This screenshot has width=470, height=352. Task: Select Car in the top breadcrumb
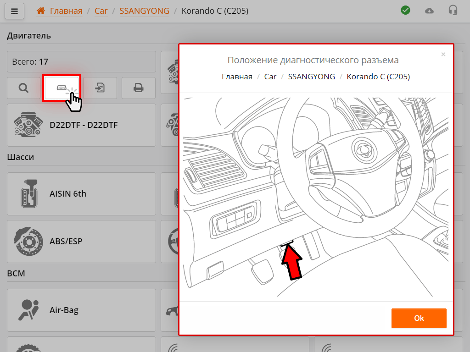point(101,11)
